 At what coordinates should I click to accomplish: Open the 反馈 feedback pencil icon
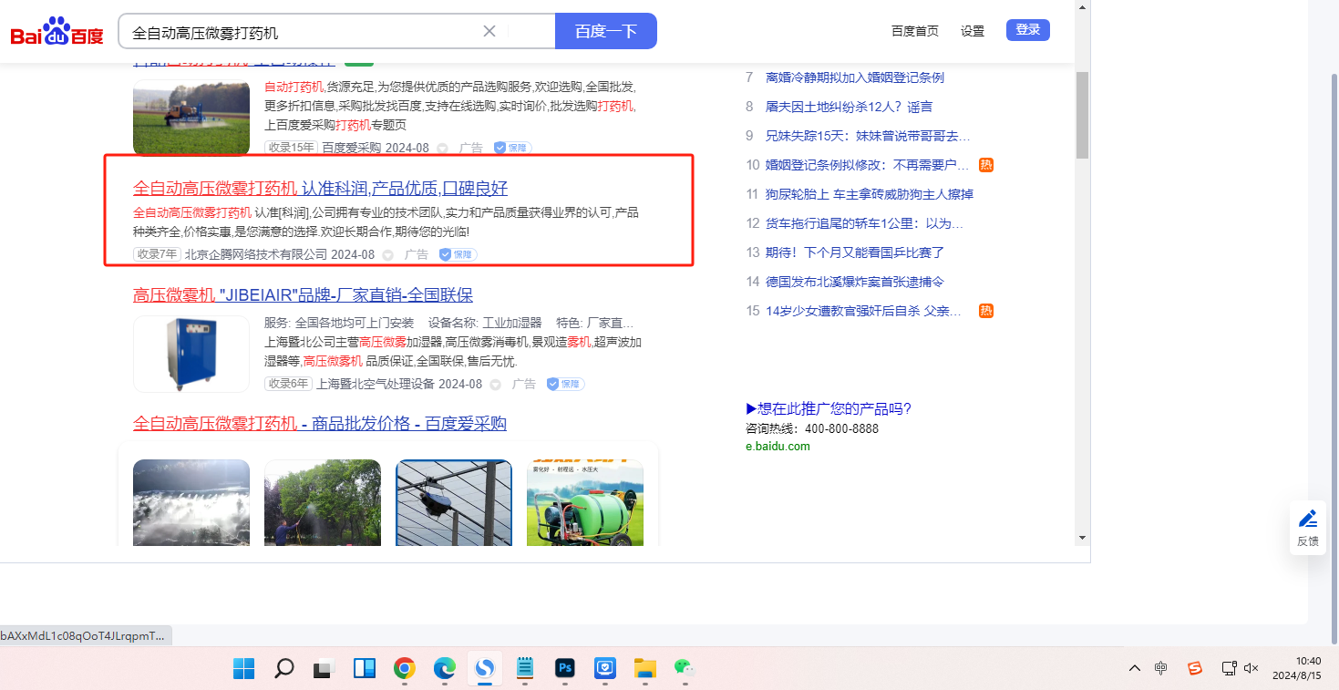(x=1308, y=520)
